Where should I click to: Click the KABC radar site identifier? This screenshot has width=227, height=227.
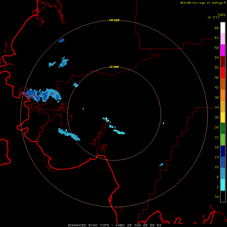click(x=121, y=225)
